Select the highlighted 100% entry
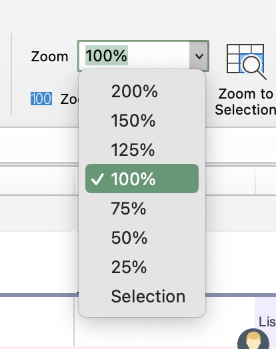 coord(142,178)
